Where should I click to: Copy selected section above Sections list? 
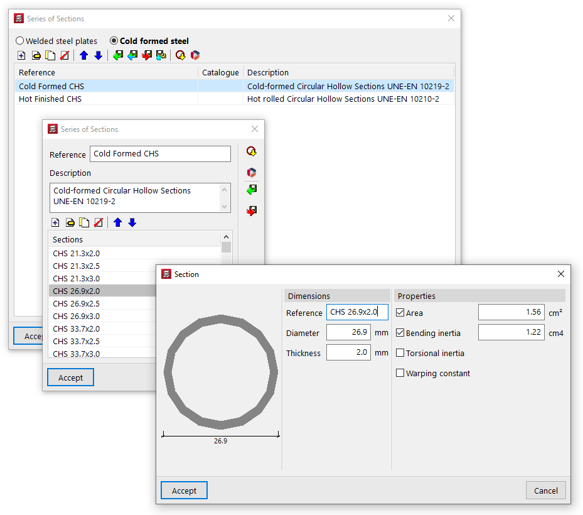[x=84, y=222]
